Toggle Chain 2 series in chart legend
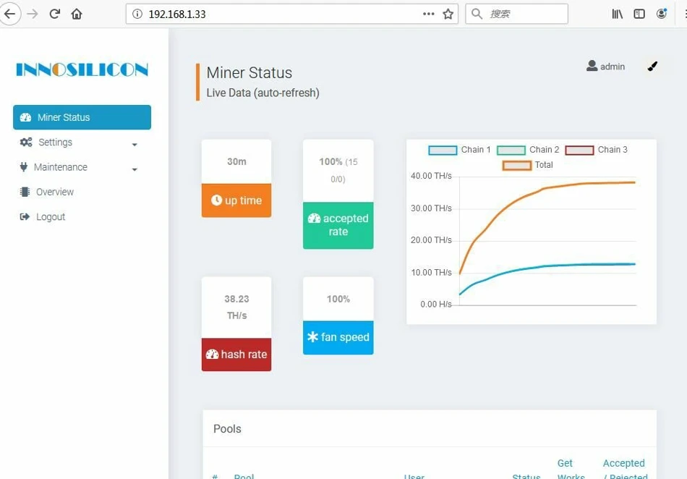687x479 pixels. [511, 151]
